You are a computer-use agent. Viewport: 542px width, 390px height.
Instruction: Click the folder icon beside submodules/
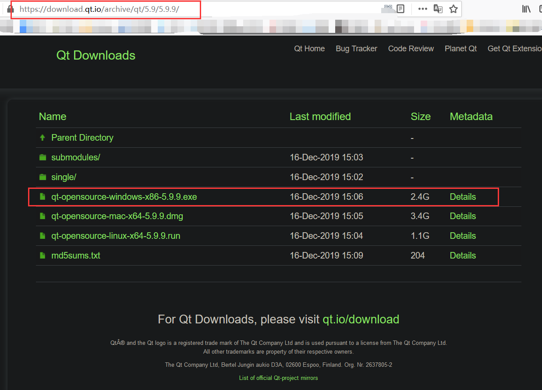pos(42,157)
